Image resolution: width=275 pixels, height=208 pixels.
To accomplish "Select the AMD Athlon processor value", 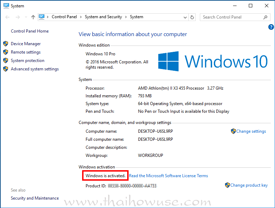I will coord(181,88).
